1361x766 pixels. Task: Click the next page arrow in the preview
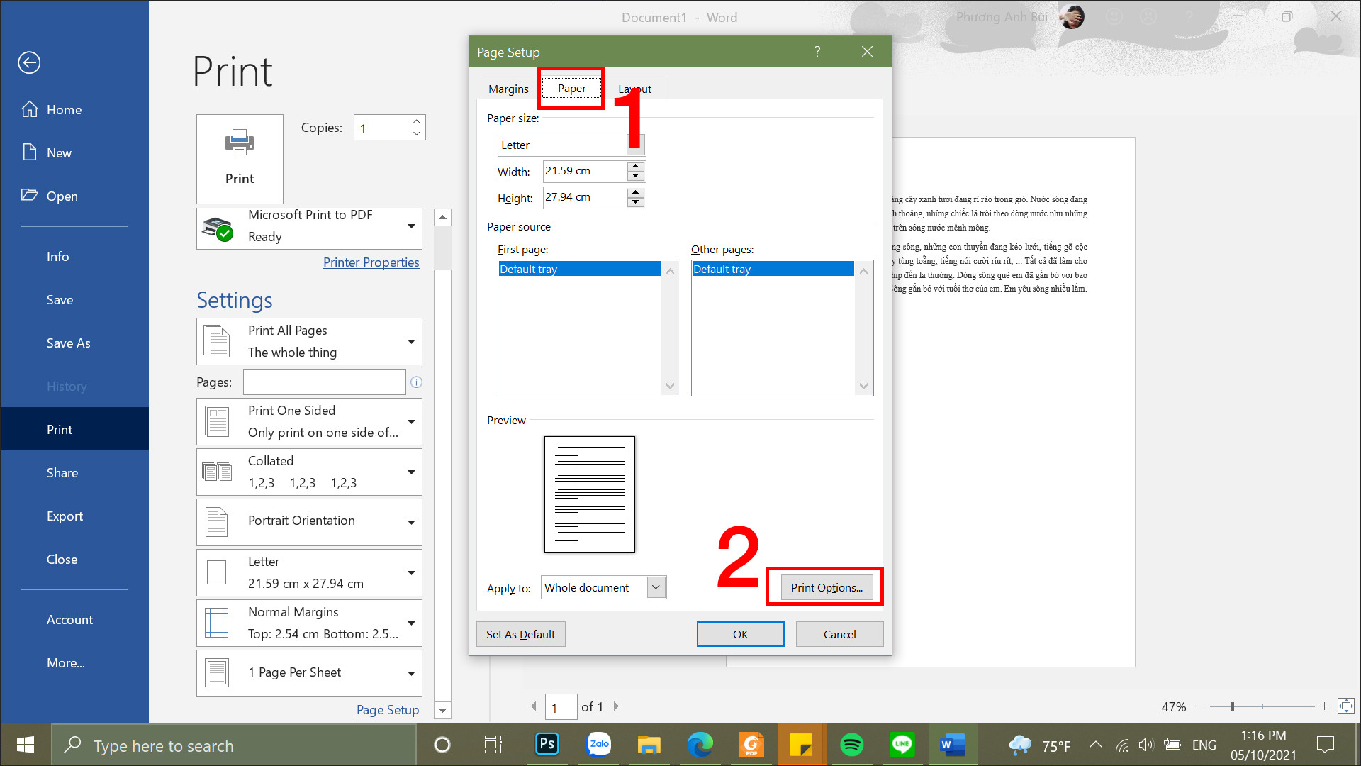click(616, 706)
